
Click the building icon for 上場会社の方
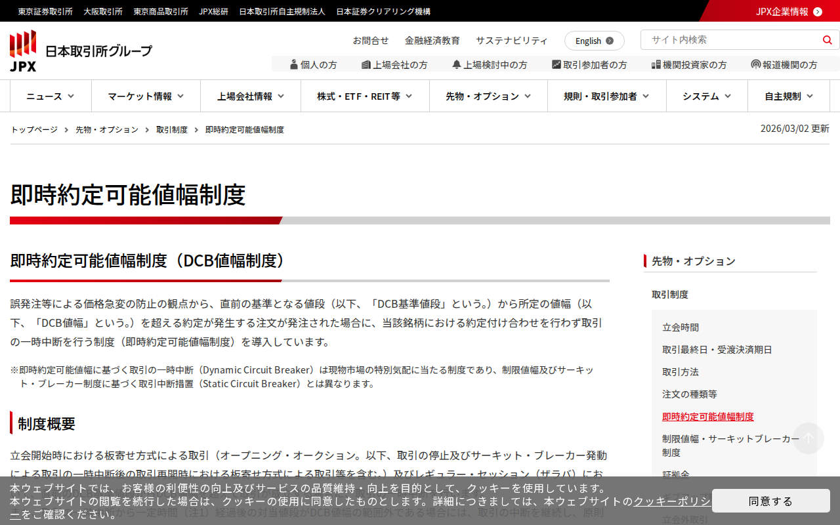click(x=366, y=64)
